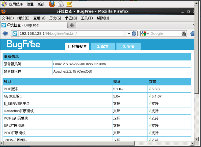Click the horizontal scrollbar left arrow

click(1, 143)
